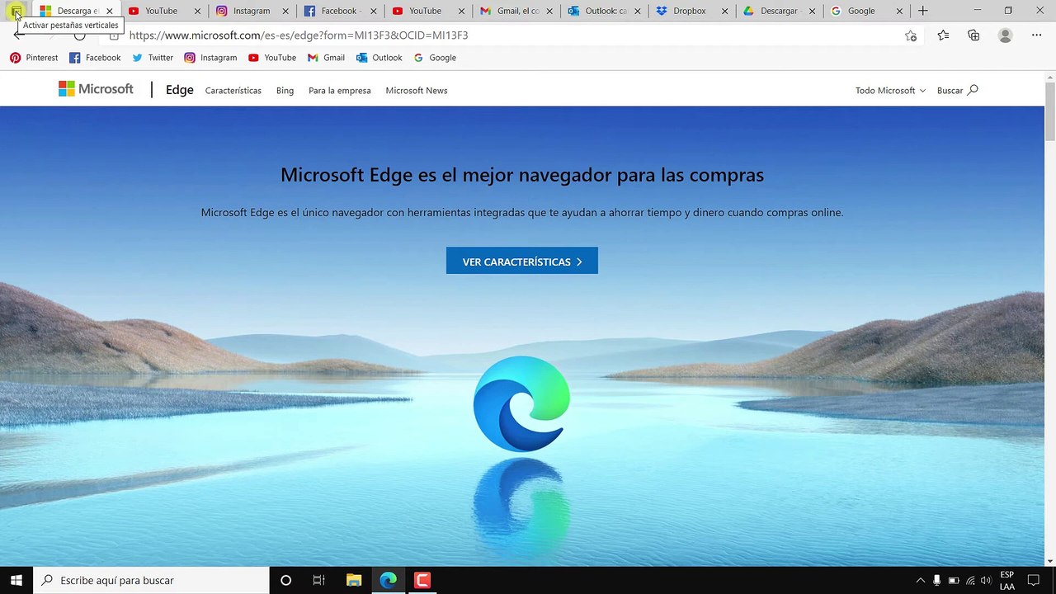Screen dimensions: 1056x594
Task: Open Task View on the taskbar
Action: click(318, 580)
